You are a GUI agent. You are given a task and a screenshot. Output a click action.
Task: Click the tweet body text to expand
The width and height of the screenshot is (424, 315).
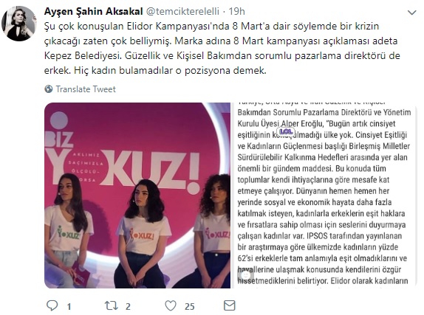pyautogui.click(x=222, y=49)
